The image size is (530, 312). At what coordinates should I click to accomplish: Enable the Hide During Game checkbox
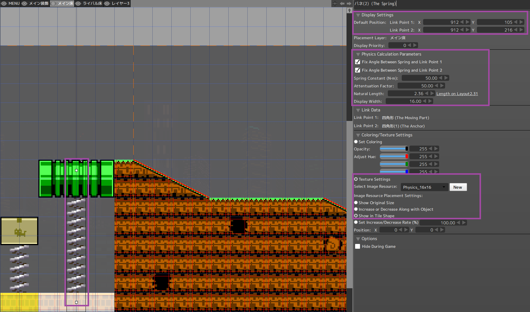[357, 246]
